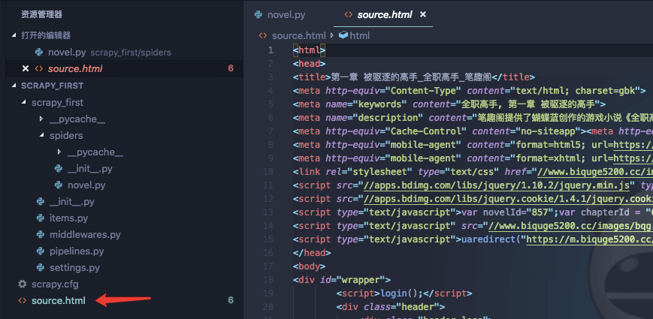Image resolution: width=653 pixels, height=319 pixels.
Task: Click line number 1 in gutter
Action: (271, 50)
